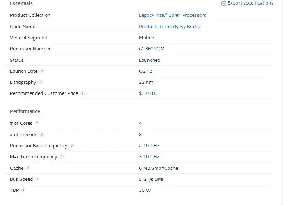
Task: Select the processor number value i7-3612QM
Action: pos(152,49)
